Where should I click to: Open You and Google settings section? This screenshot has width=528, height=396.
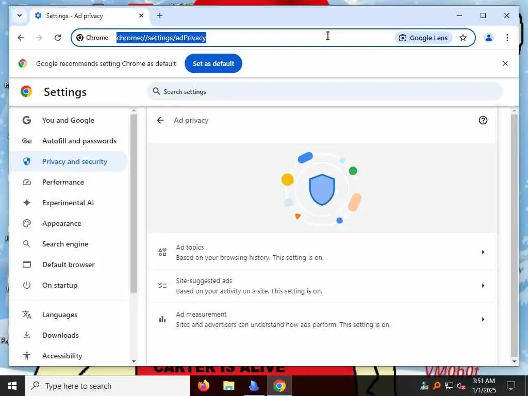(69, 120)
